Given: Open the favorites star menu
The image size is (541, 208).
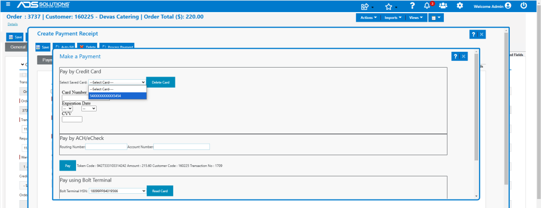Looking at the screenshot, I should [388, 6].
